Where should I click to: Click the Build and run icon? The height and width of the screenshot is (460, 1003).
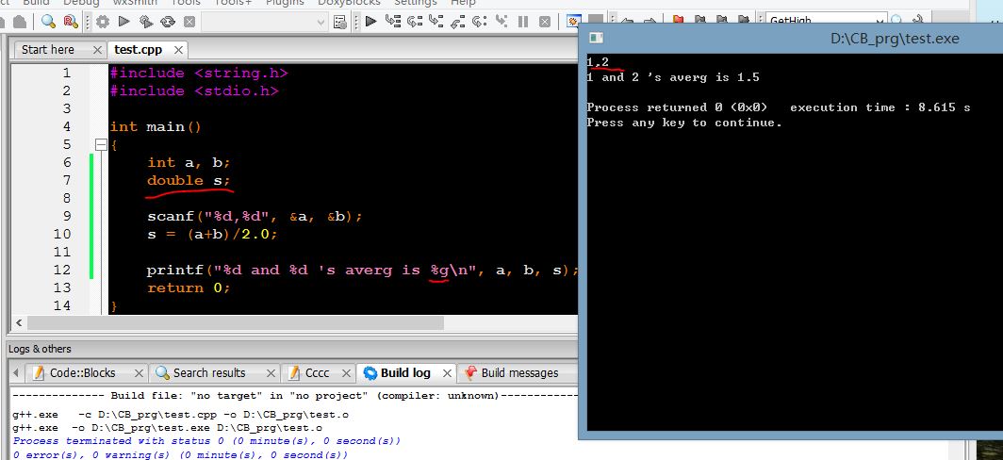(146, 21)
